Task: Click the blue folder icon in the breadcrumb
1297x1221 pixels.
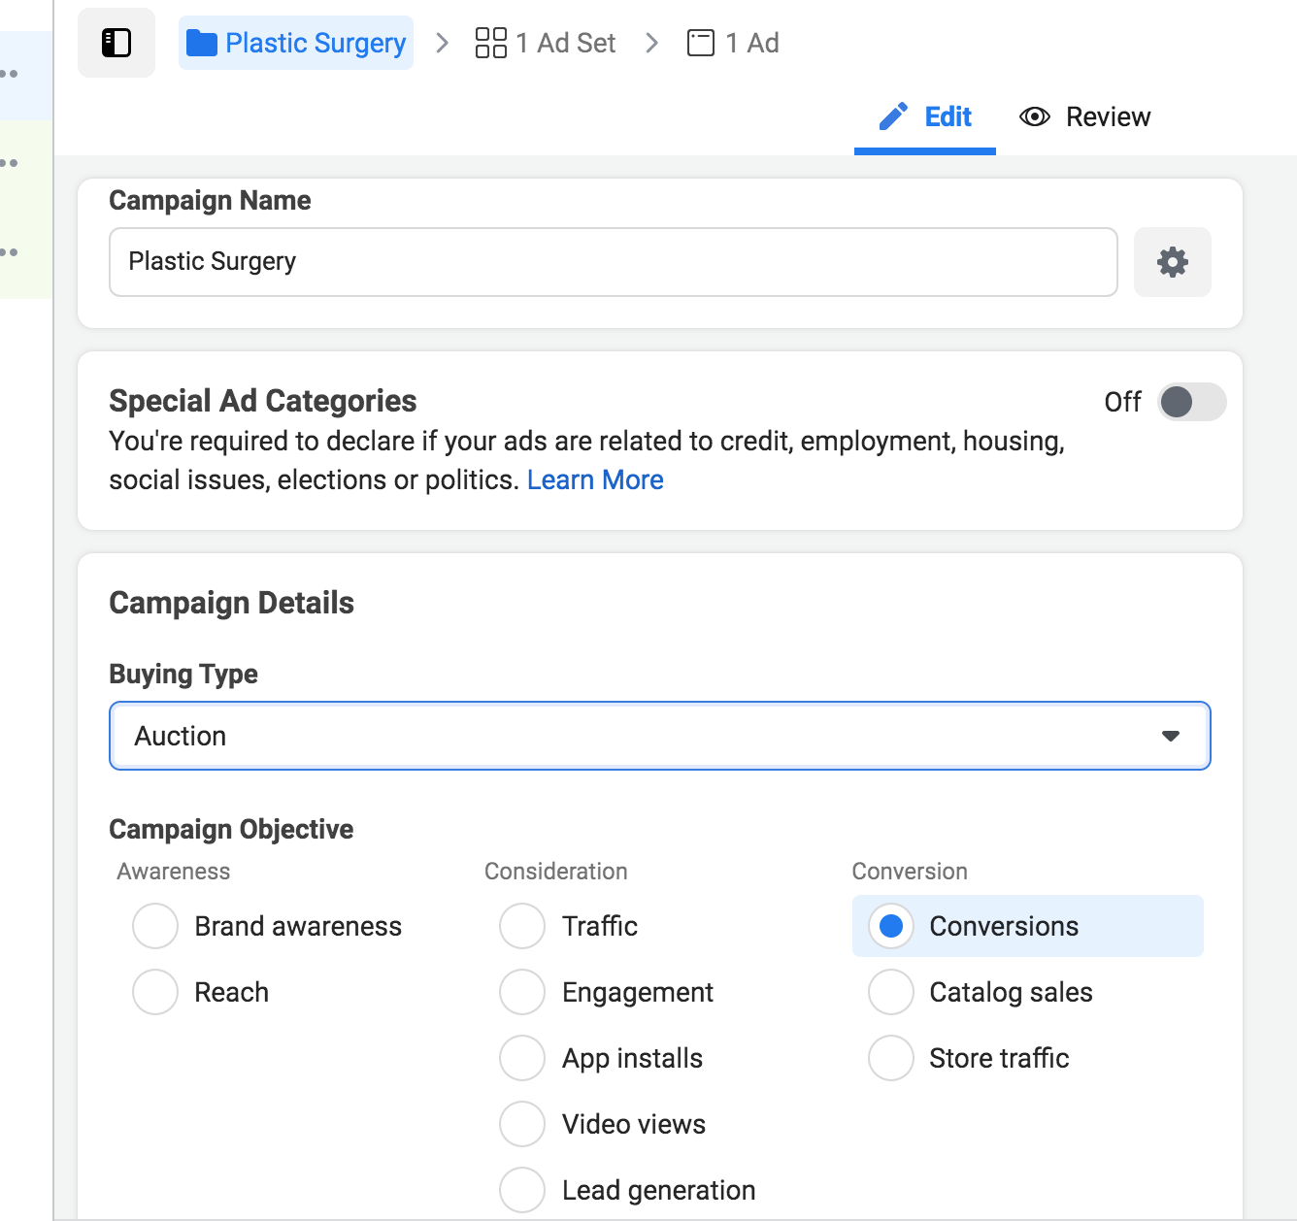Action: coord(201,42)
